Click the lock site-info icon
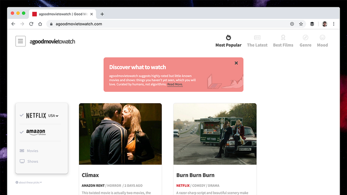The width and height of the screenshot is (347, 195). pos(51,24)
